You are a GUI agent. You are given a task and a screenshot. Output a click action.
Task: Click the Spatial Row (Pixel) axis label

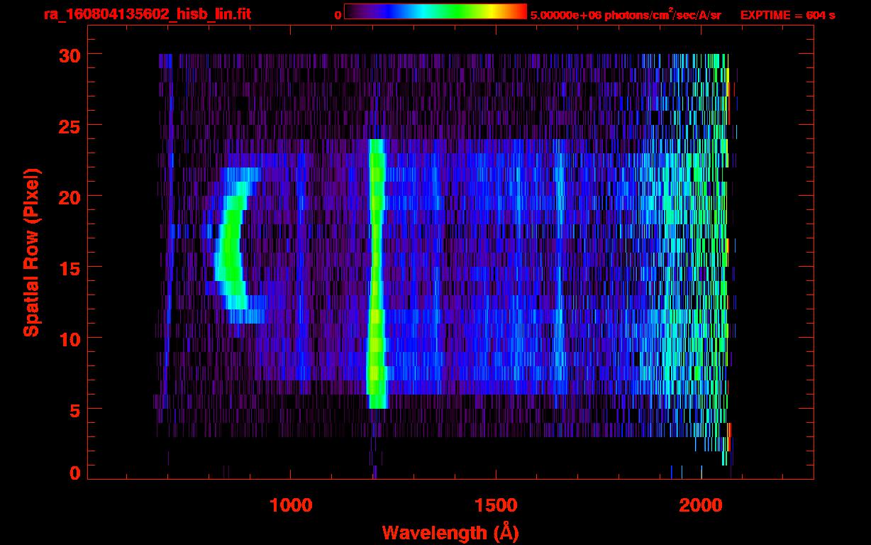tap(31, 252)
